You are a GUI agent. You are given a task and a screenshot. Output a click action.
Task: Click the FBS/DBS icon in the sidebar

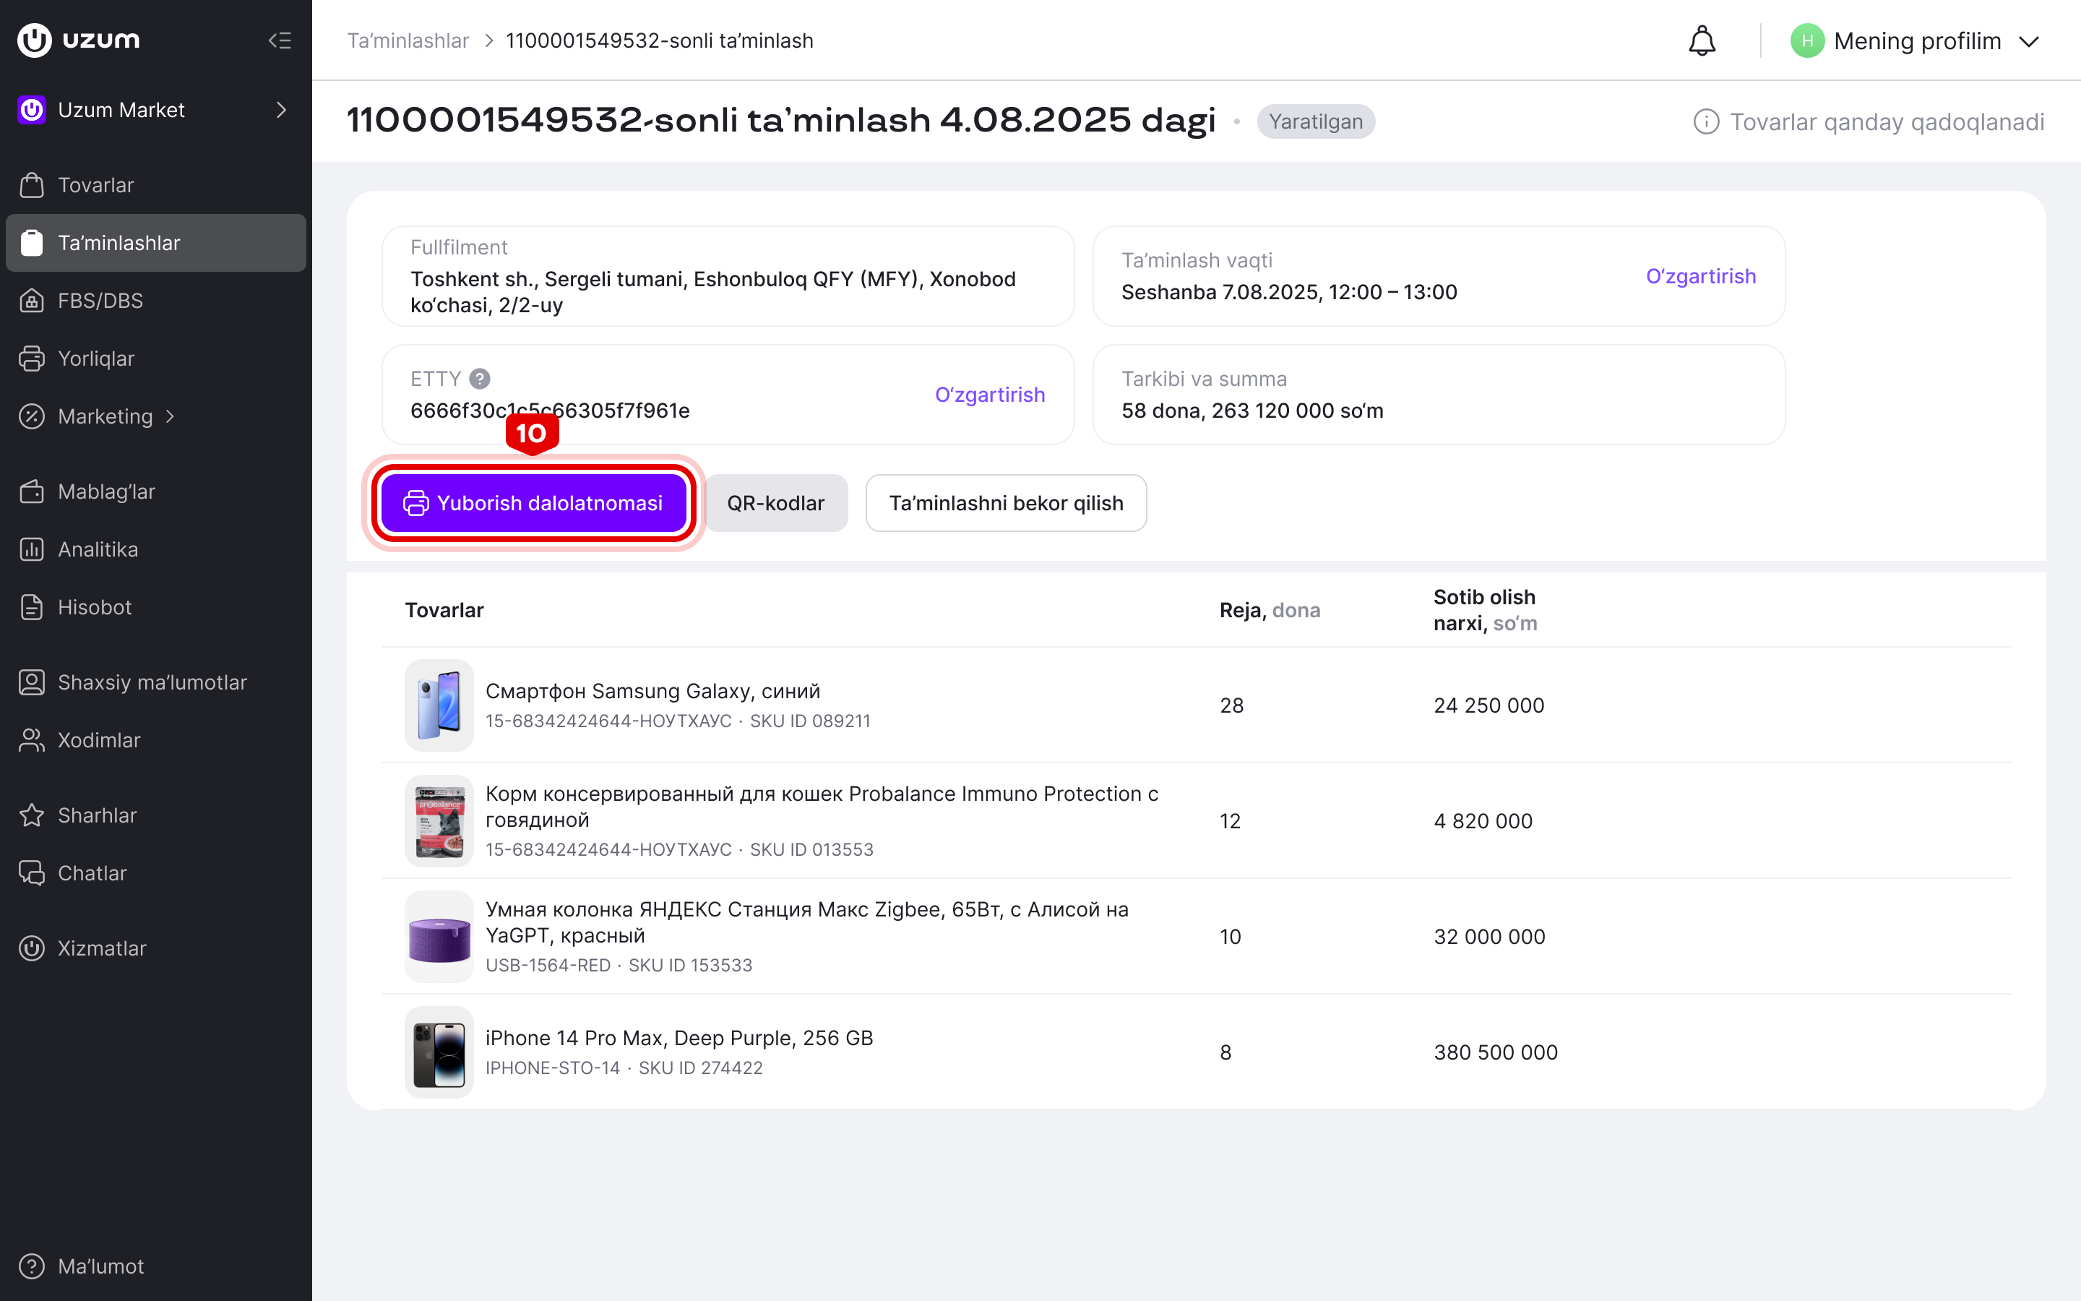point(32,300)
